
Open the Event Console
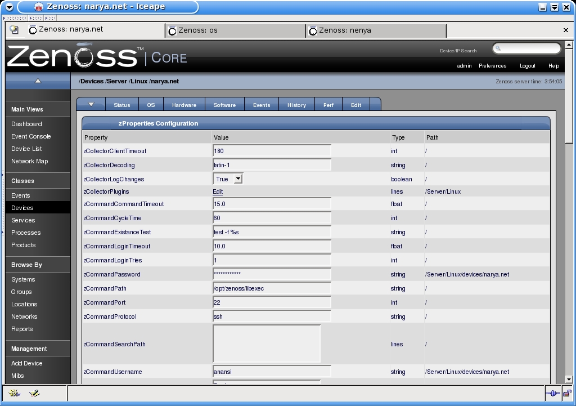pyautogui.click(x=31, y=136)
